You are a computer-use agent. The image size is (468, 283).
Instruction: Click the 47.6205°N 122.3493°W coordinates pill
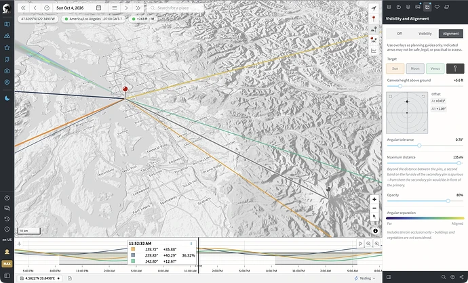coord(38,19)
